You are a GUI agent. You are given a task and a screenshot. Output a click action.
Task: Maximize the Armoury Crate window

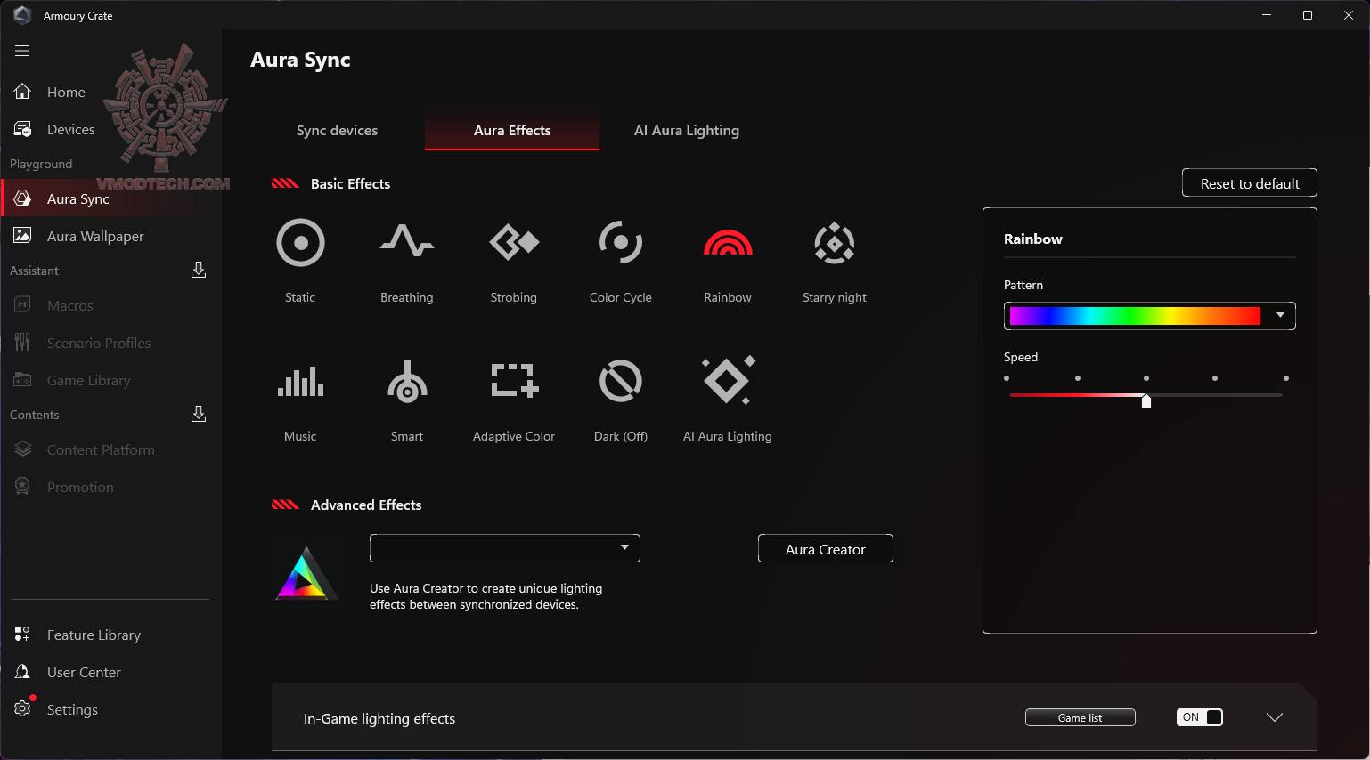[1308, 15]
